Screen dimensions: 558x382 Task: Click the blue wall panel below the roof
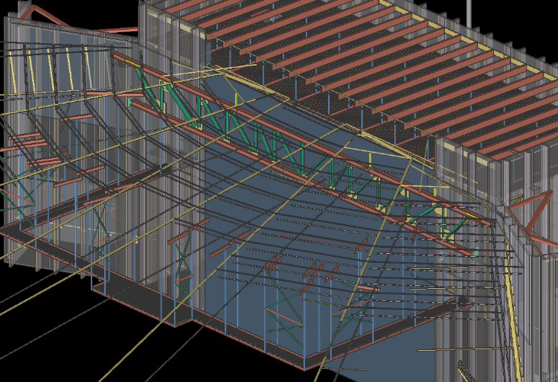[x=223, y=298]
